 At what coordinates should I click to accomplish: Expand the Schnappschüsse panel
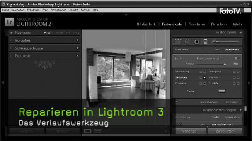tap(12, 48)
